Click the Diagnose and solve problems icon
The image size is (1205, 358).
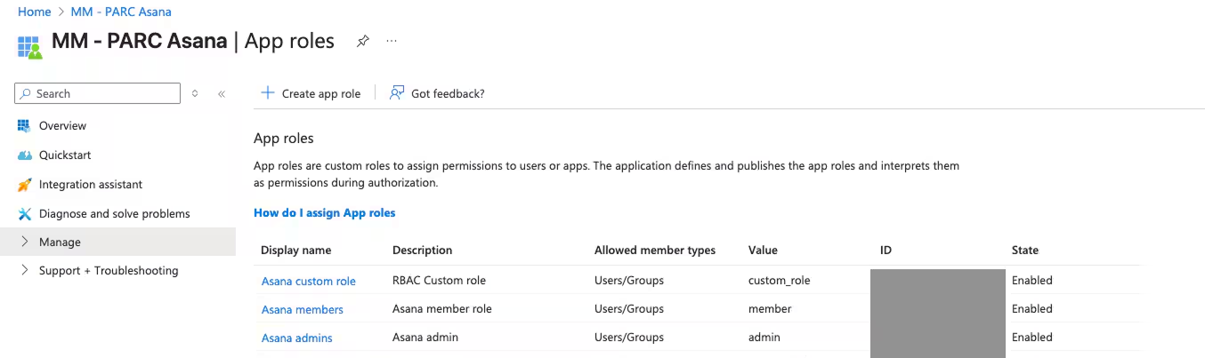point(24,214)
